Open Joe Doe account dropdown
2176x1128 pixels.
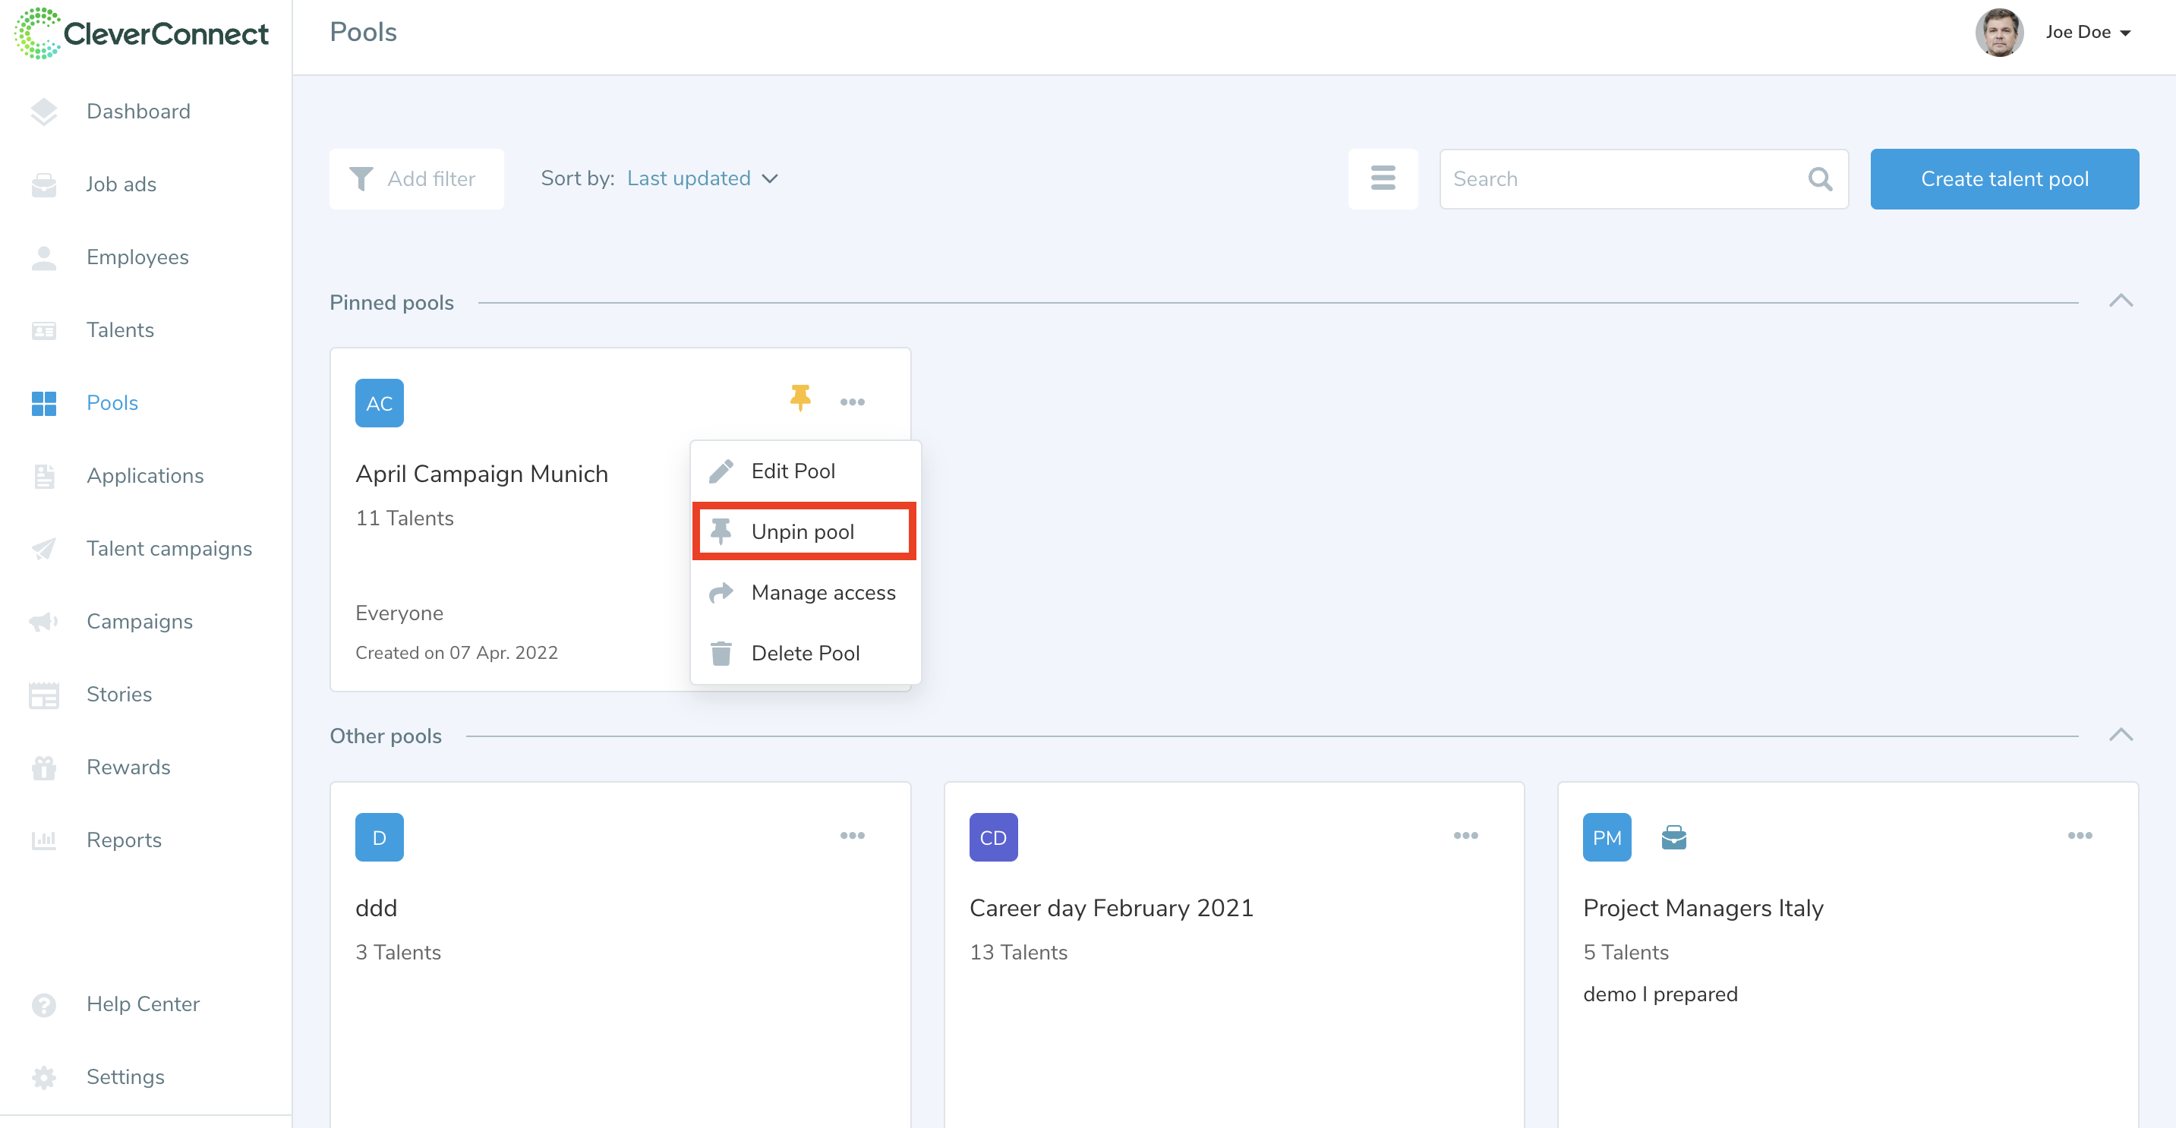(x=2086, y=32)
